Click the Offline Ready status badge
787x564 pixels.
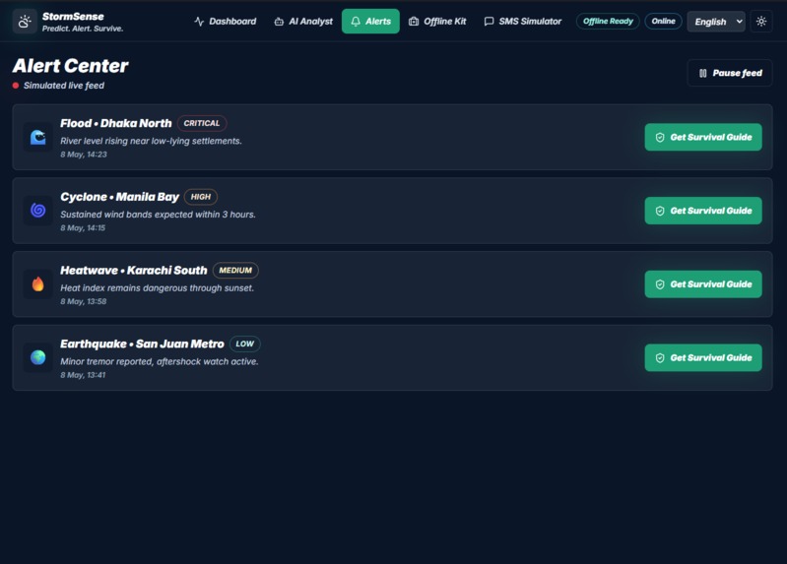coord(608,21)
